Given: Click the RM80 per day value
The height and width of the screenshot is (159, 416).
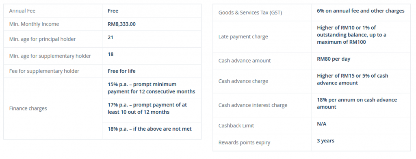Looking at the screenshot, I should [x=334, y=59].
